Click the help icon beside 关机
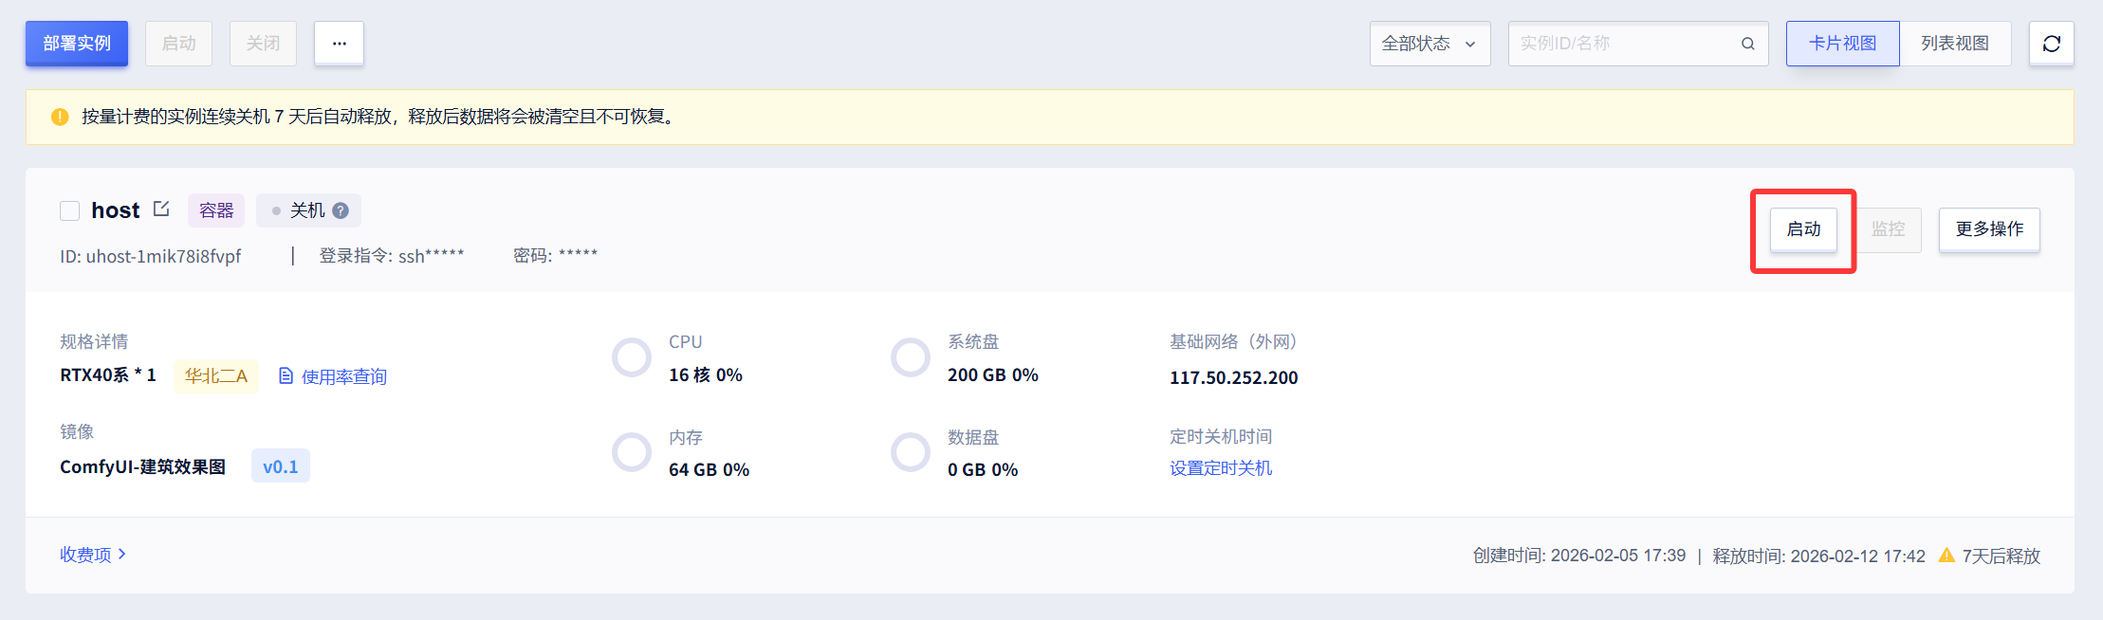 (x=341, y=210)
